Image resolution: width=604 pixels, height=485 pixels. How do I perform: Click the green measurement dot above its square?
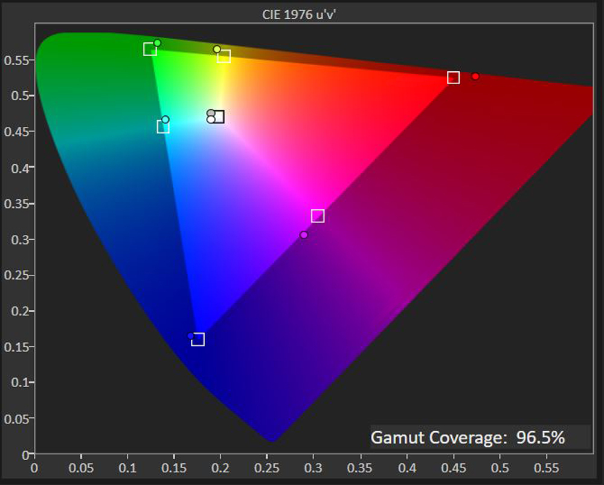pyautogui.click(x=158, y=42)
